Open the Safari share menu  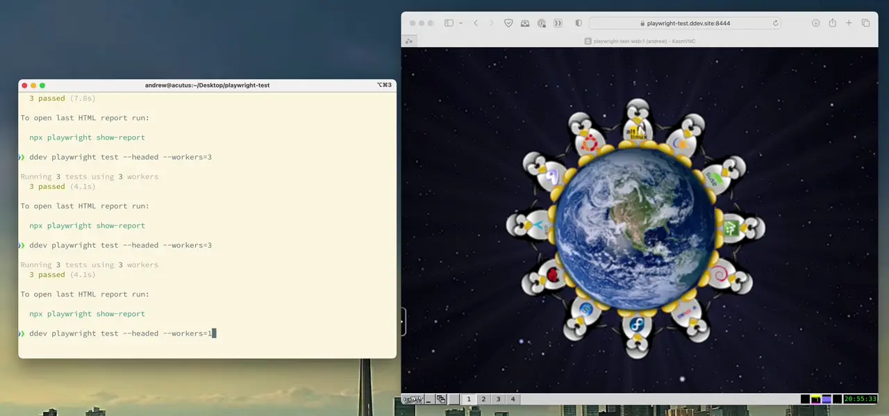832,23
